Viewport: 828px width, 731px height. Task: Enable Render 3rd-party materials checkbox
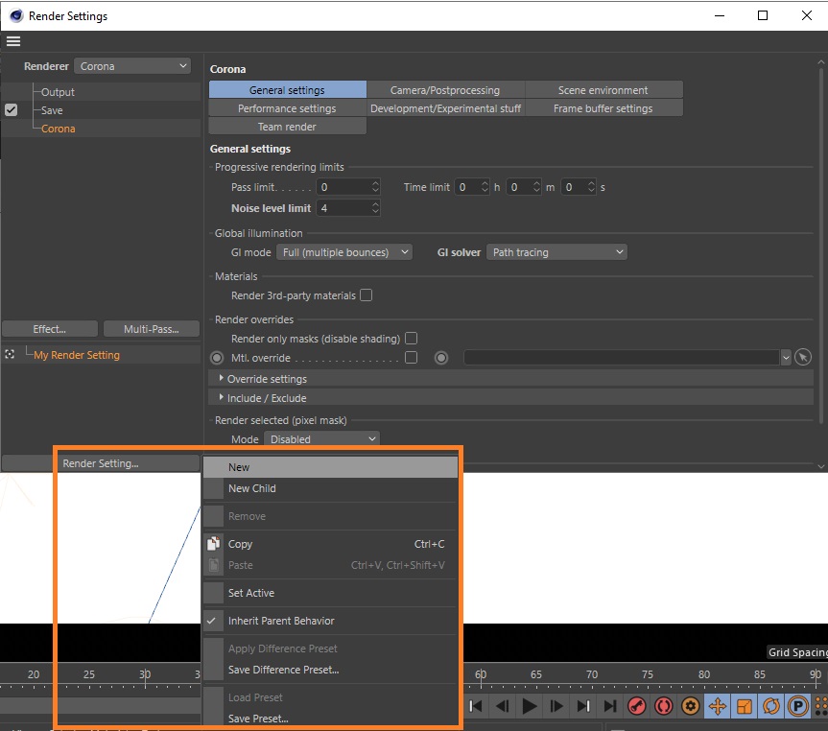click(366, 295)
